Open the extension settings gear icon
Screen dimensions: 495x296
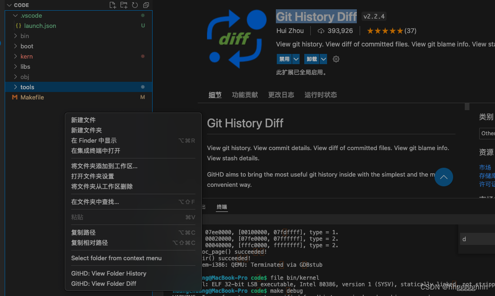coord(336,59)
